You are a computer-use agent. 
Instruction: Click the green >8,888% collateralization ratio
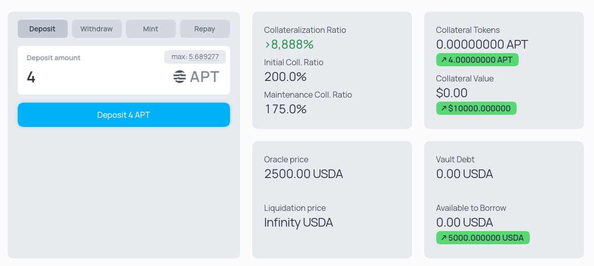289,45
